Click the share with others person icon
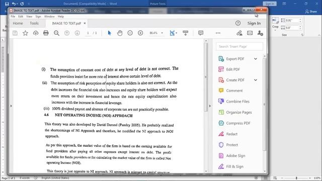The height and width of the screenshot is (181, 322). click(x=260, y=33)
